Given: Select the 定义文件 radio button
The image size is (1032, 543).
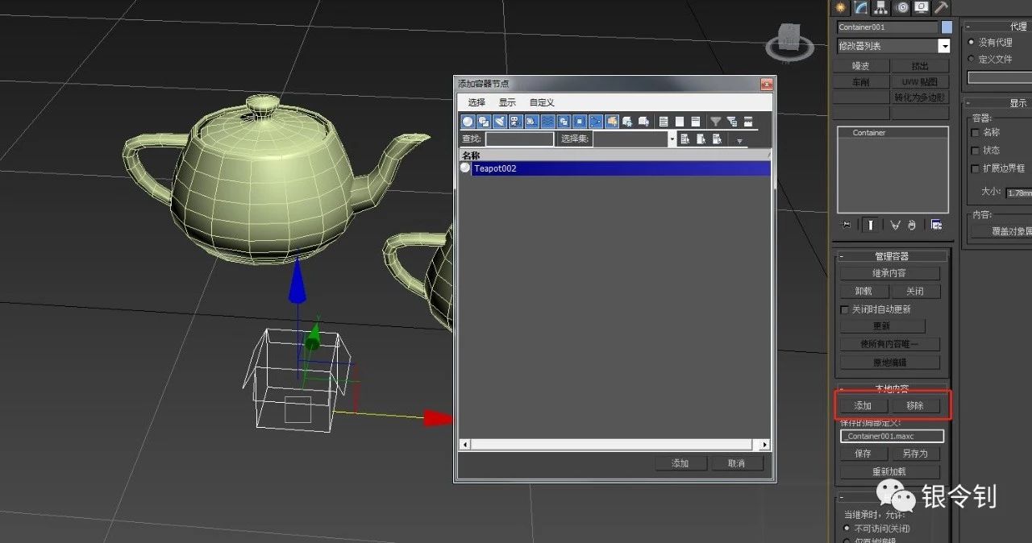Looking at the screenshot, I should 971,59.
